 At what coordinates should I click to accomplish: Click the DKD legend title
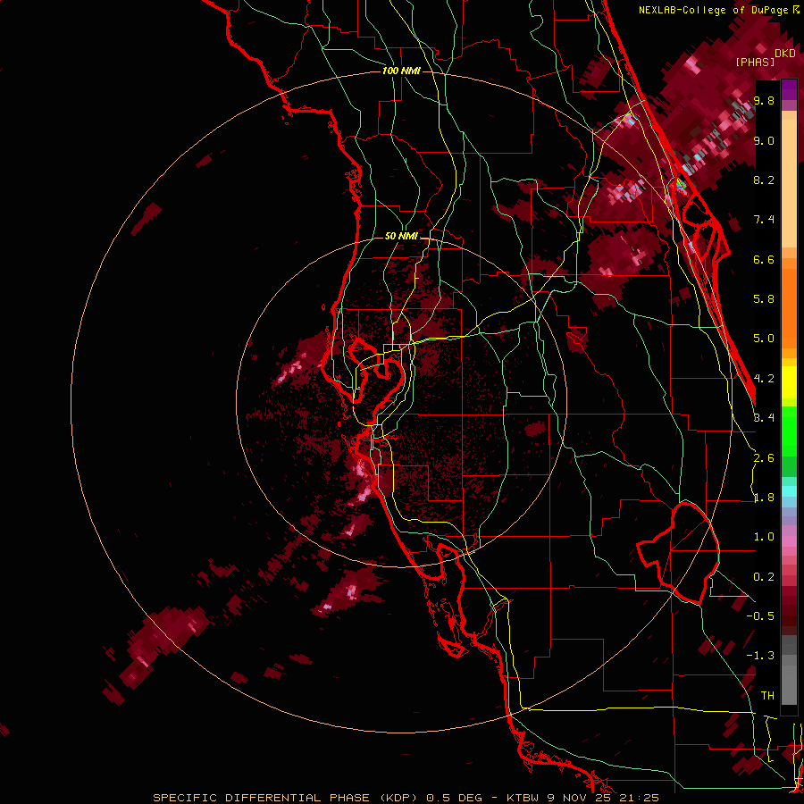[x=785, y=54]
